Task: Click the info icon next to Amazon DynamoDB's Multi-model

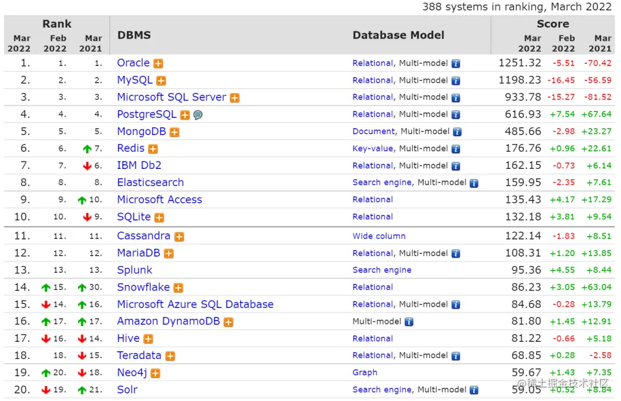Action: (409, 322)
